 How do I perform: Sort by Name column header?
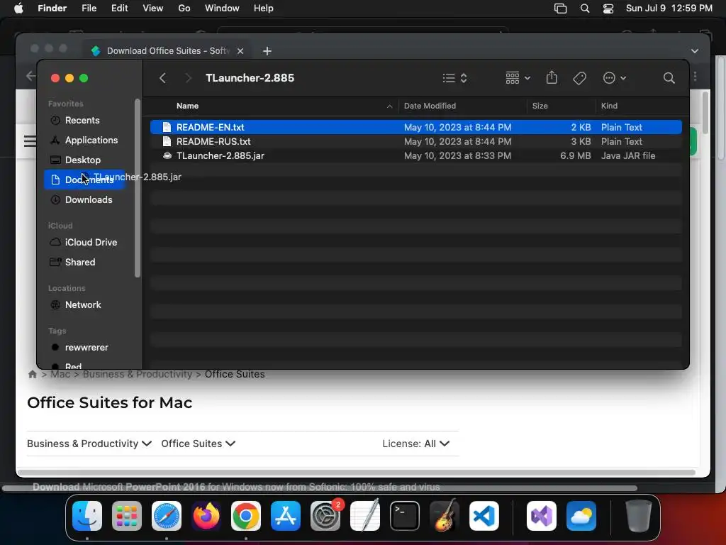(187, 106)
